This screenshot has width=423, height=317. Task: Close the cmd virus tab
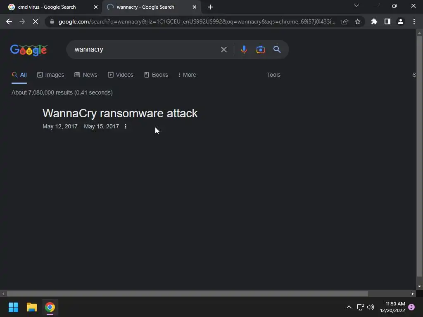(96, 7)
